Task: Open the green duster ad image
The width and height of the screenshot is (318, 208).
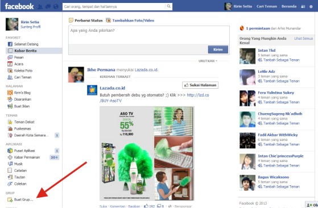Action: point(147,153)
